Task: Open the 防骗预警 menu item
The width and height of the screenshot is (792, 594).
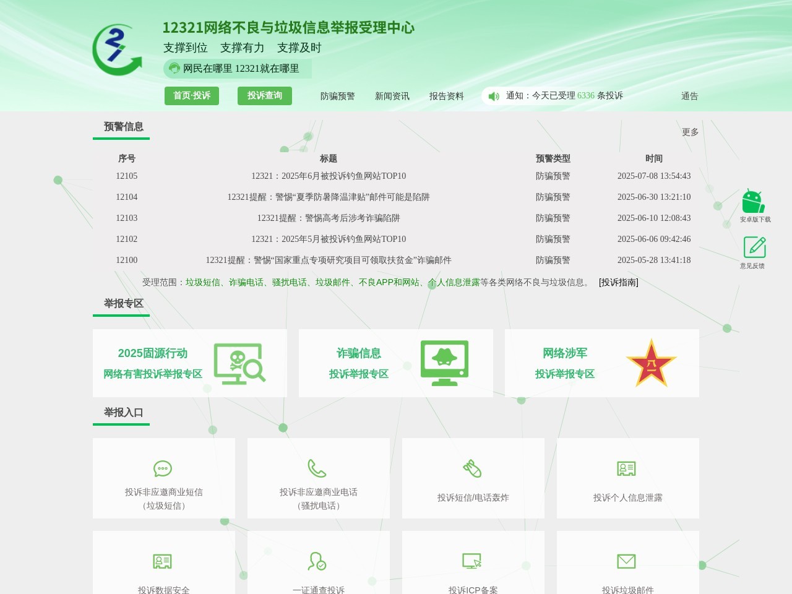Action: [x=337, y=96]
